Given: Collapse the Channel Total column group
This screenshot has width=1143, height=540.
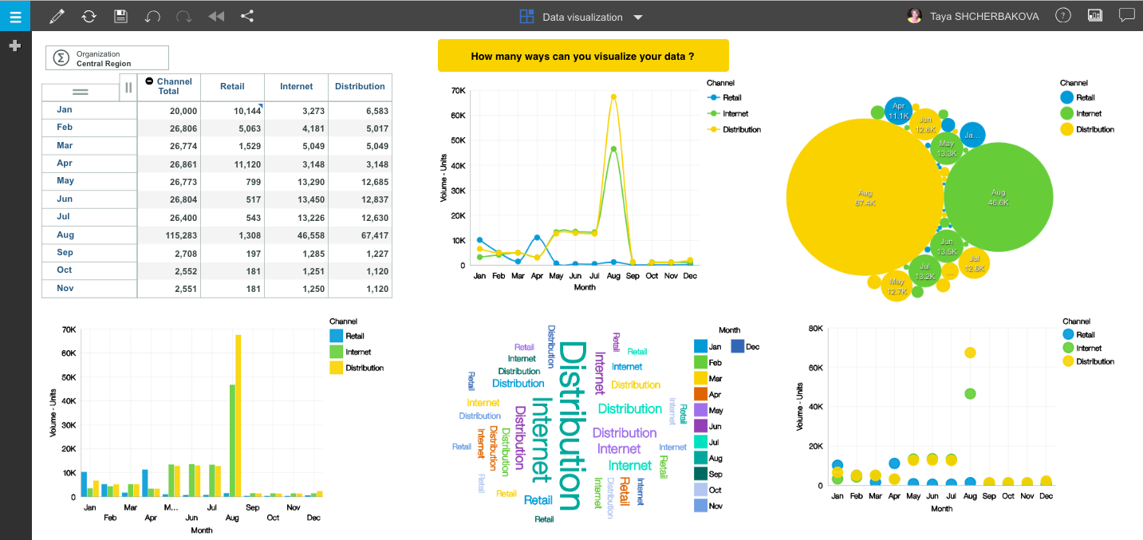Looking at the screenshot, I should coord(149,81).
